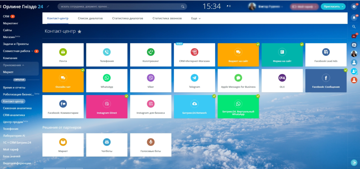Open Компания in left menu
This screenshot has height=169, width=360.
10,58
